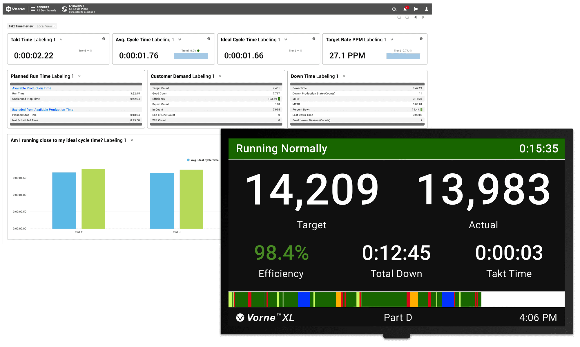Click the Avg. Cycle Time trend sparkline
The image size is (580, 347).
[x=191, y=56]
